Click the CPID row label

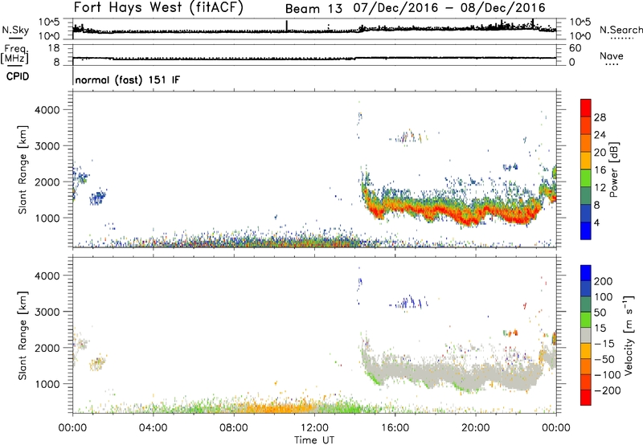[18, 76]
